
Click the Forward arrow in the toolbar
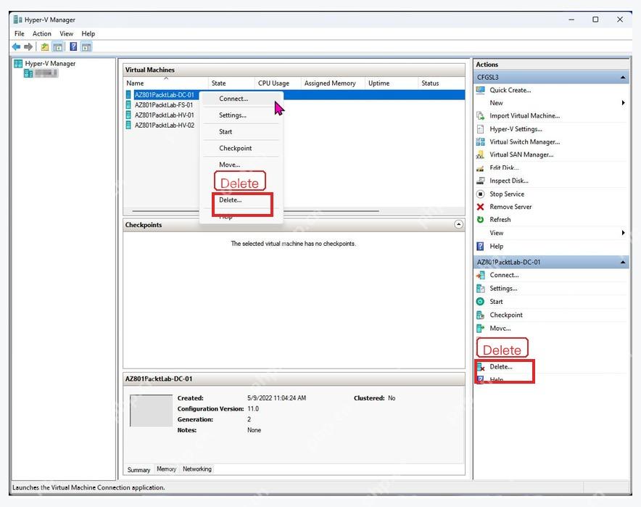click(28, 47)
